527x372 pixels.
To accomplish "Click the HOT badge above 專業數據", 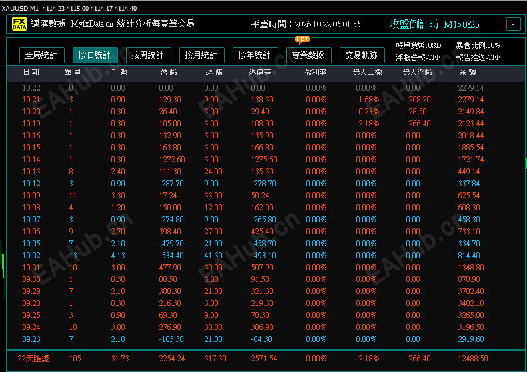I will pyautogui.click(x=302, y=39).
